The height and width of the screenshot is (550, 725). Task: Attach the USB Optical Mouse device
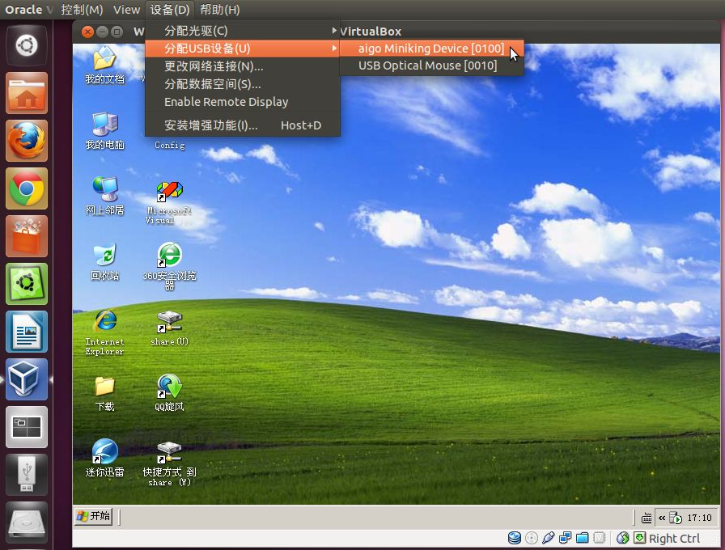click(427, 66)
